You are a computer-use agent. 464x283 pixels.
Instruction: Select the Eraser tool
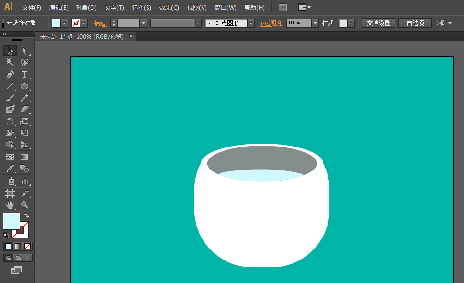[24, 109]
